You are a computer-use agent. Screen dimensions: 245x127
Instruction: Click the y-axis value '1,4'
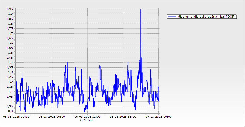[10, 63]
